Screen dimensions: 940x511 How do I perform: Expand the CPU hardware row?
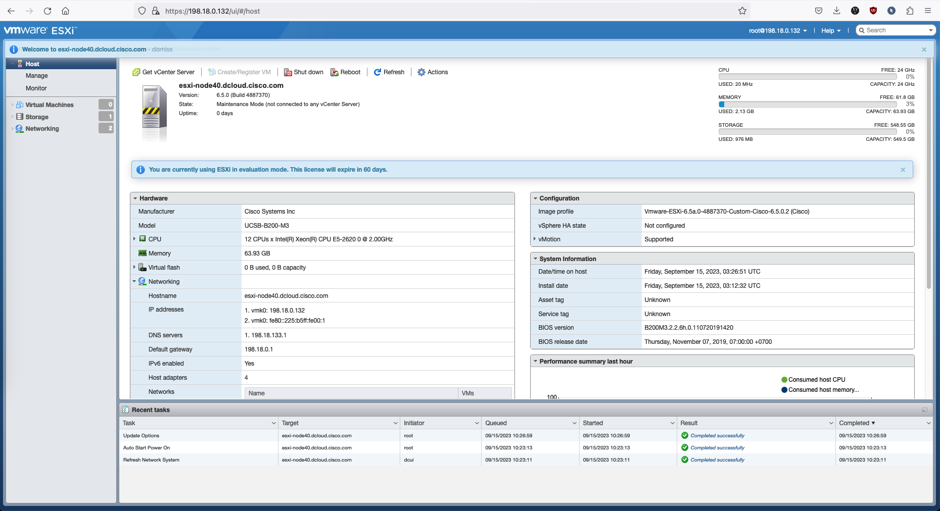pyautogui.click(x=134, y=239)
